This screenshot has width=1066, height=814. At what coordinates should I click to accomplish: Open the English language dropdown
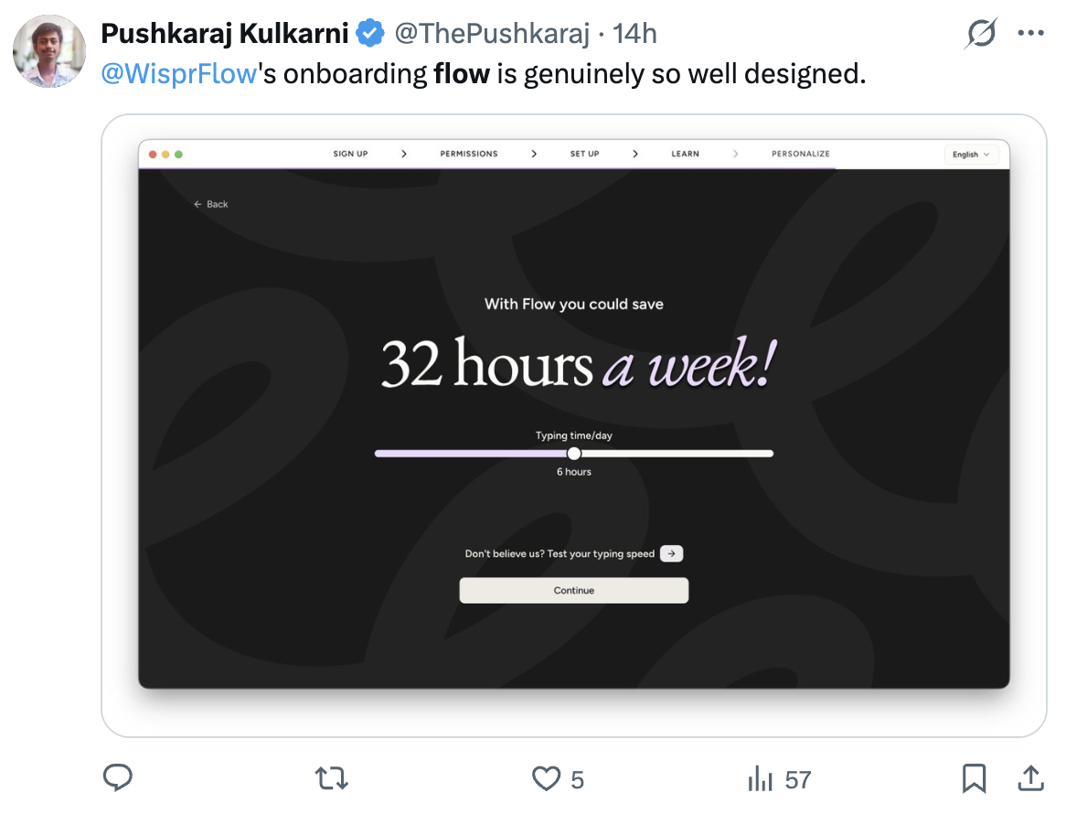tap(971, 155)
